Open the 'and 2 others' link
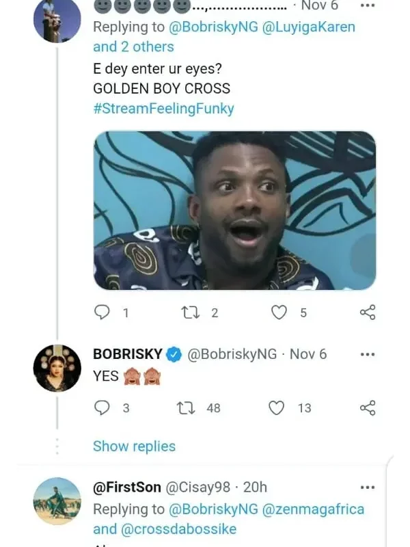The height and width of the screenshot is (547, 410). pyautogui.click(x=133, y=46)
